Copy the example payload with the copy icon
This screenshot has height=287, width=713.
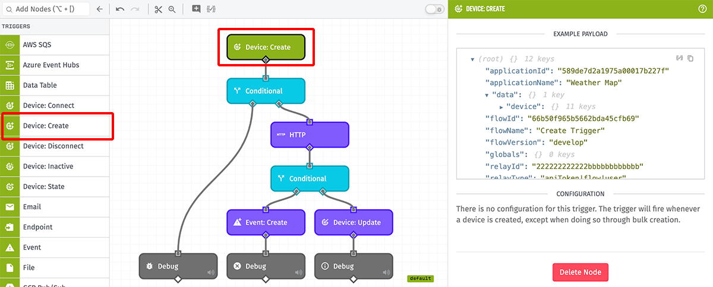[x=690, y=58]
